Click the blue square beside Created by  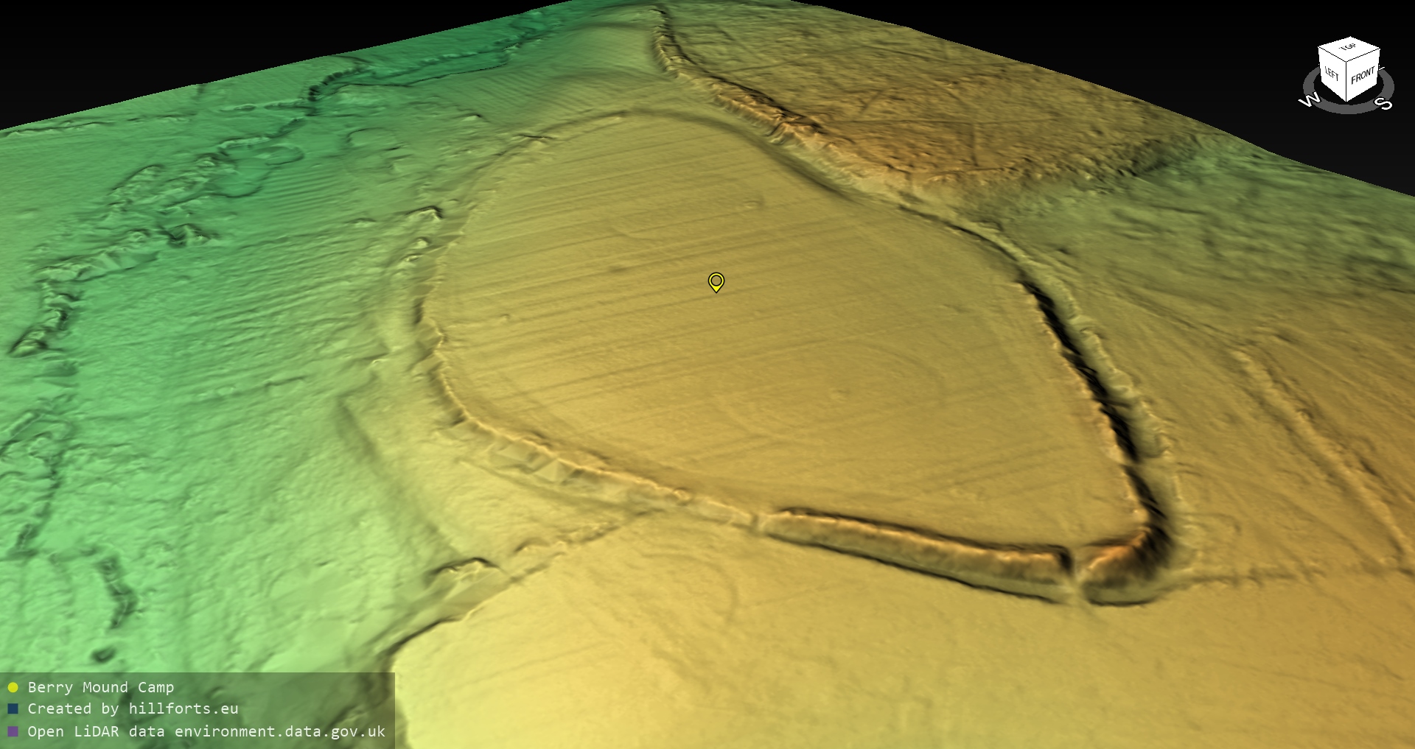click(13, 709)
